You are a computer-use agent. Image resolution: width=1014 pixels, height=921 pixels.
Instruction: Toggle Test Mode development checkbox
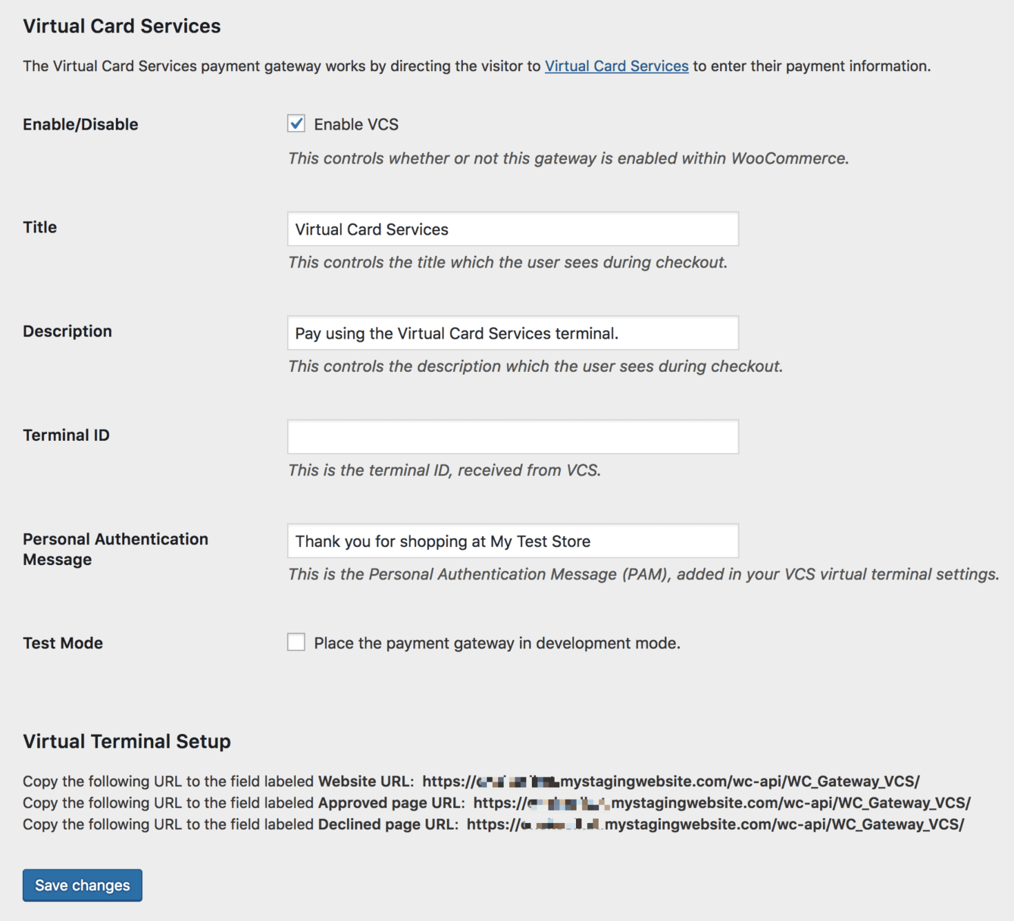(296, 642)
